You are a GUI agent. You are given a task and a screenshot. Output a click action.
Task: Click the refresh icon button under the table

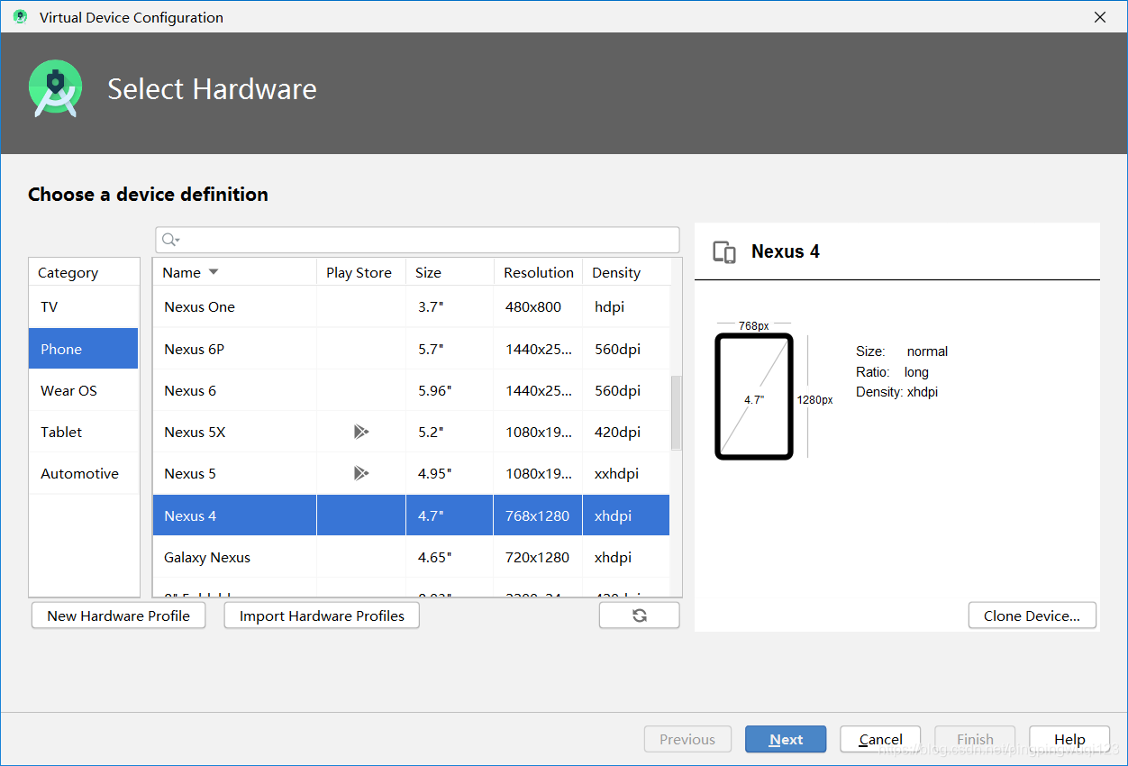click(639, 616)
